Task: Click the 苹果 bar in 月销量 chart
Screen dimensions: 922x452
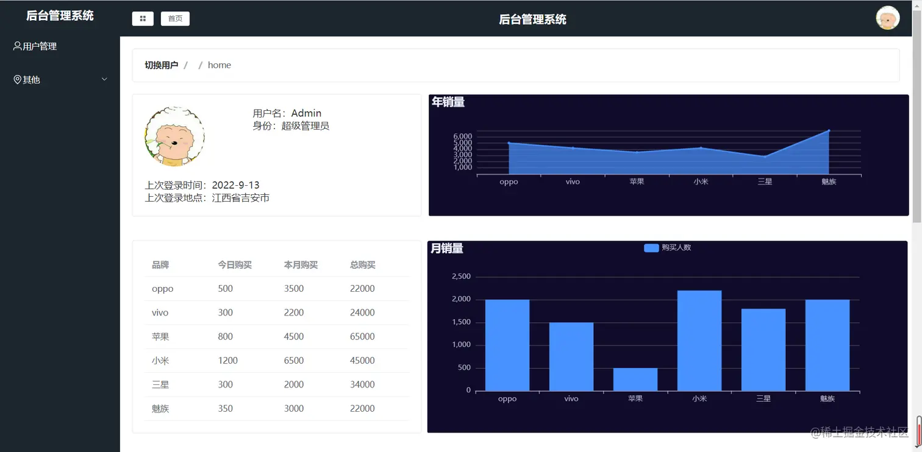Action: pos(635,380)
